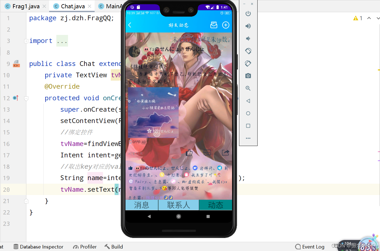Image resolution: width=380 pixels, height=251 pixels.
Task: Jump to previous highlighted error arrow
Action: (369, 18)
